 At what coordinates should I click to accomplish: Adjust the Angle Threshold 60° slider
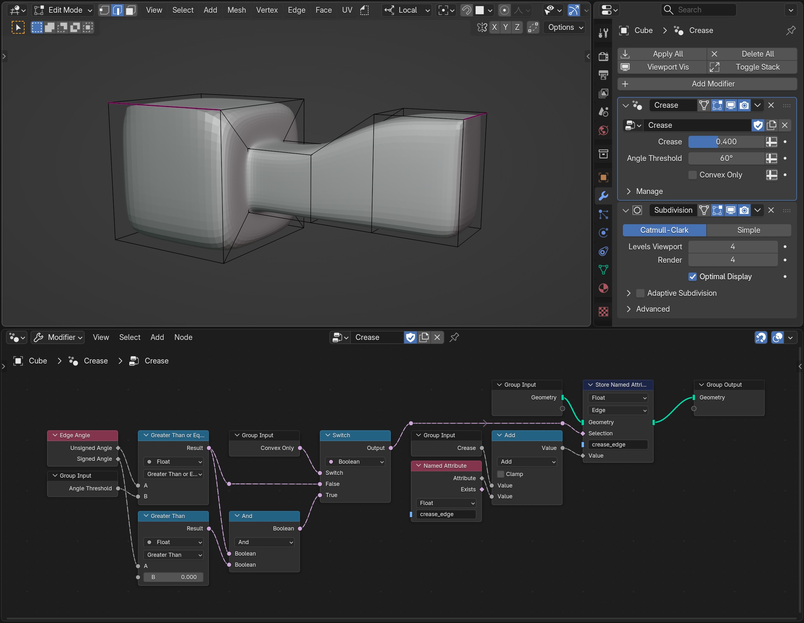click(x=726, y=158)
